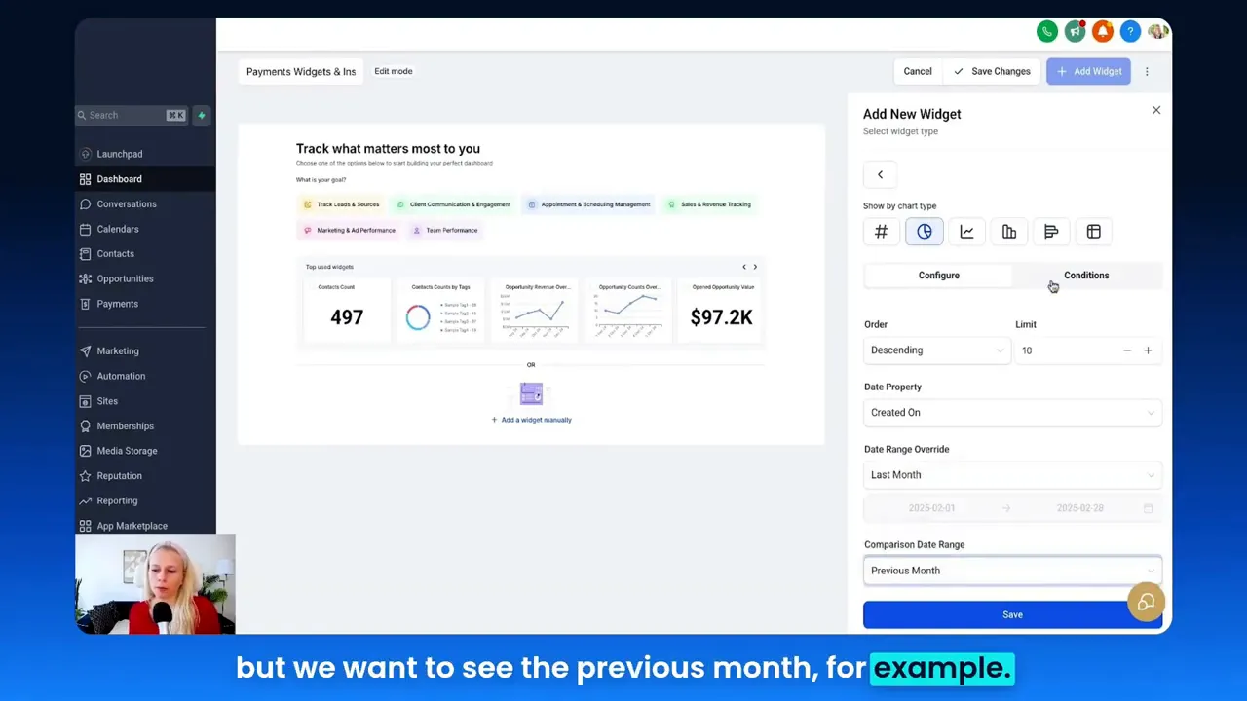Select the number chart type icon
The width and height of the screenshot is (1247, 701).
881,232
